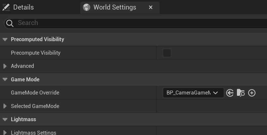Screen dimensions: 267x135
Task: Enable the Precompute Visibility checkbox
Action: 167,53
